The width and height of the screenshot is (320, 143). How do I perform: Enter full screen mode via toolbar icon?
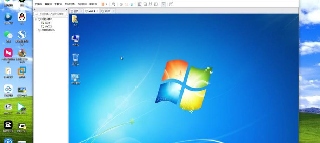pos(151,4)
